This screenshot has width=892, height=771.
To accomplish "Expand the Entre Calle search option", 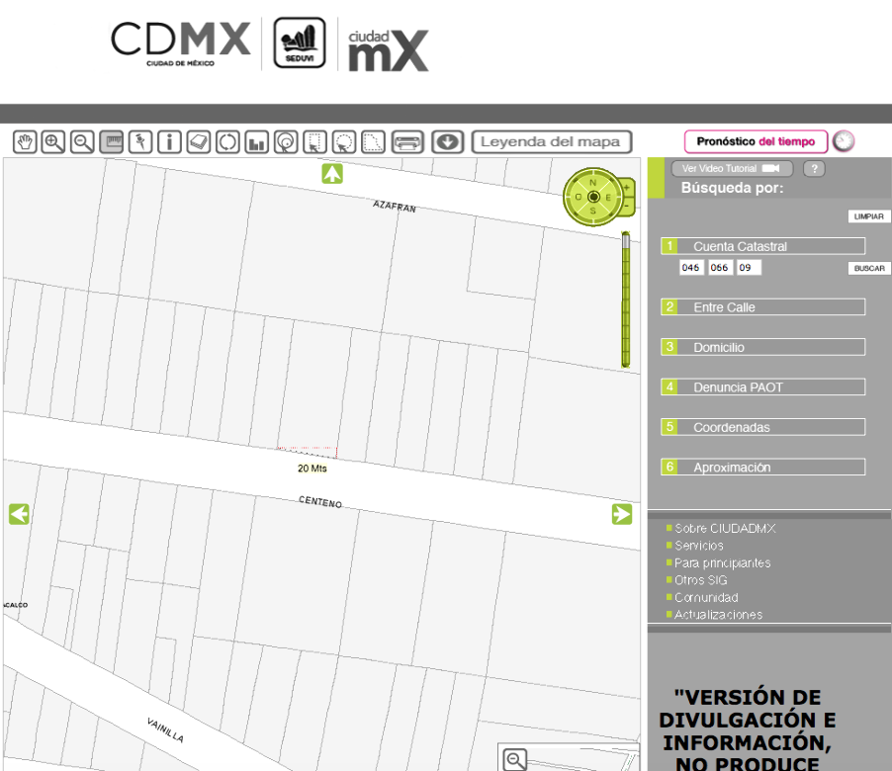I will (x=762, y=307).
